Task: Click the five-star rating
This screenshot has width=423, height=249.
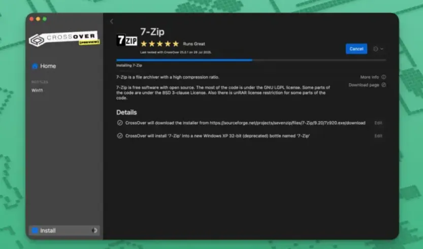Action: [159, 44]
